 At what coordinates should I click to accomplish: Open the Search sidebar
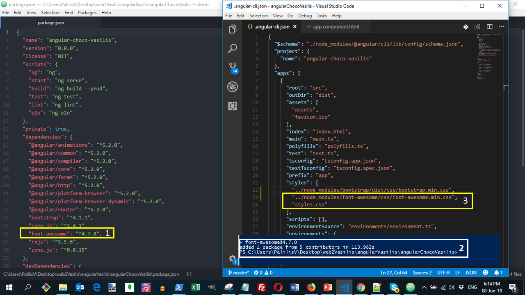(233, 48)
